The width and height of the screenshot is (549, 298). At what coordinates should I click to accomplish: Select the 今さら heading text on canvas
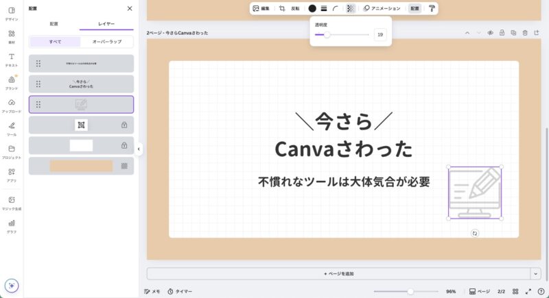[x=344, y=121]
